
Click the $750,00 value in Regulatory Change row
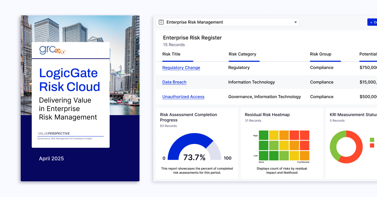(368, 67)
